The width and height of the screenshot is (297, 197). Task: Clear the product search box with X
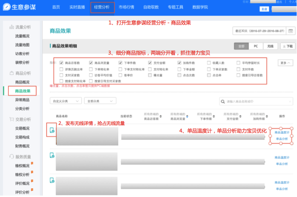[x=290, y=102]
